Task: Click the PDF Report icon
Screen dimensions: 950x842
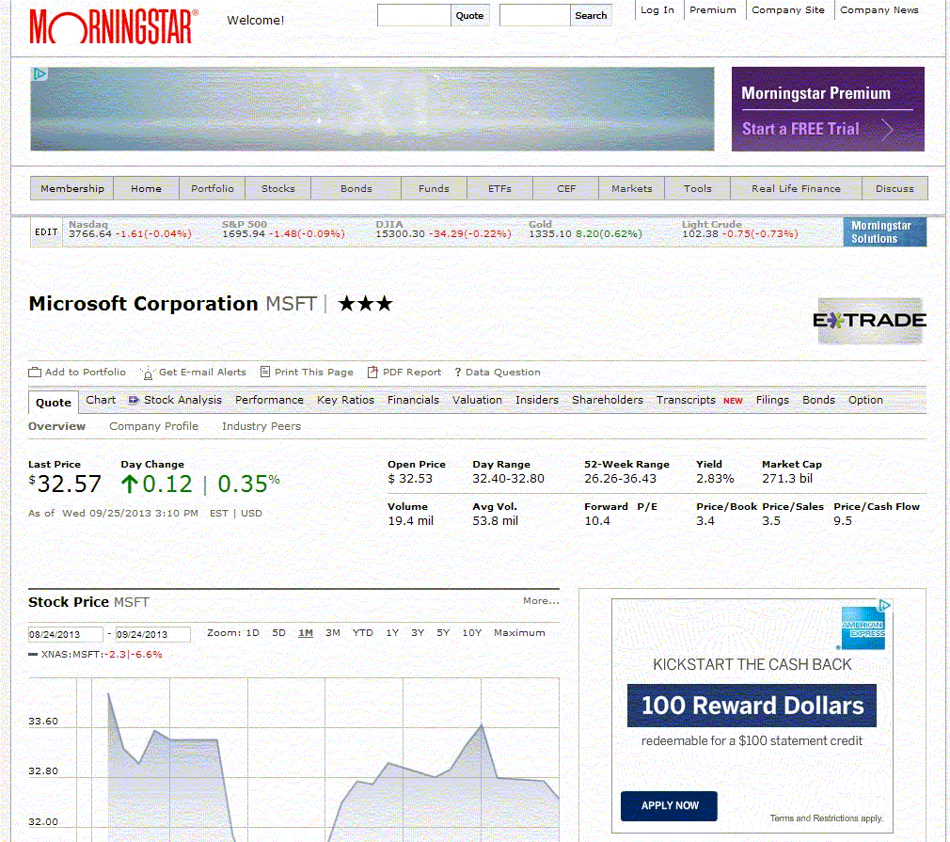Action: 373,373
